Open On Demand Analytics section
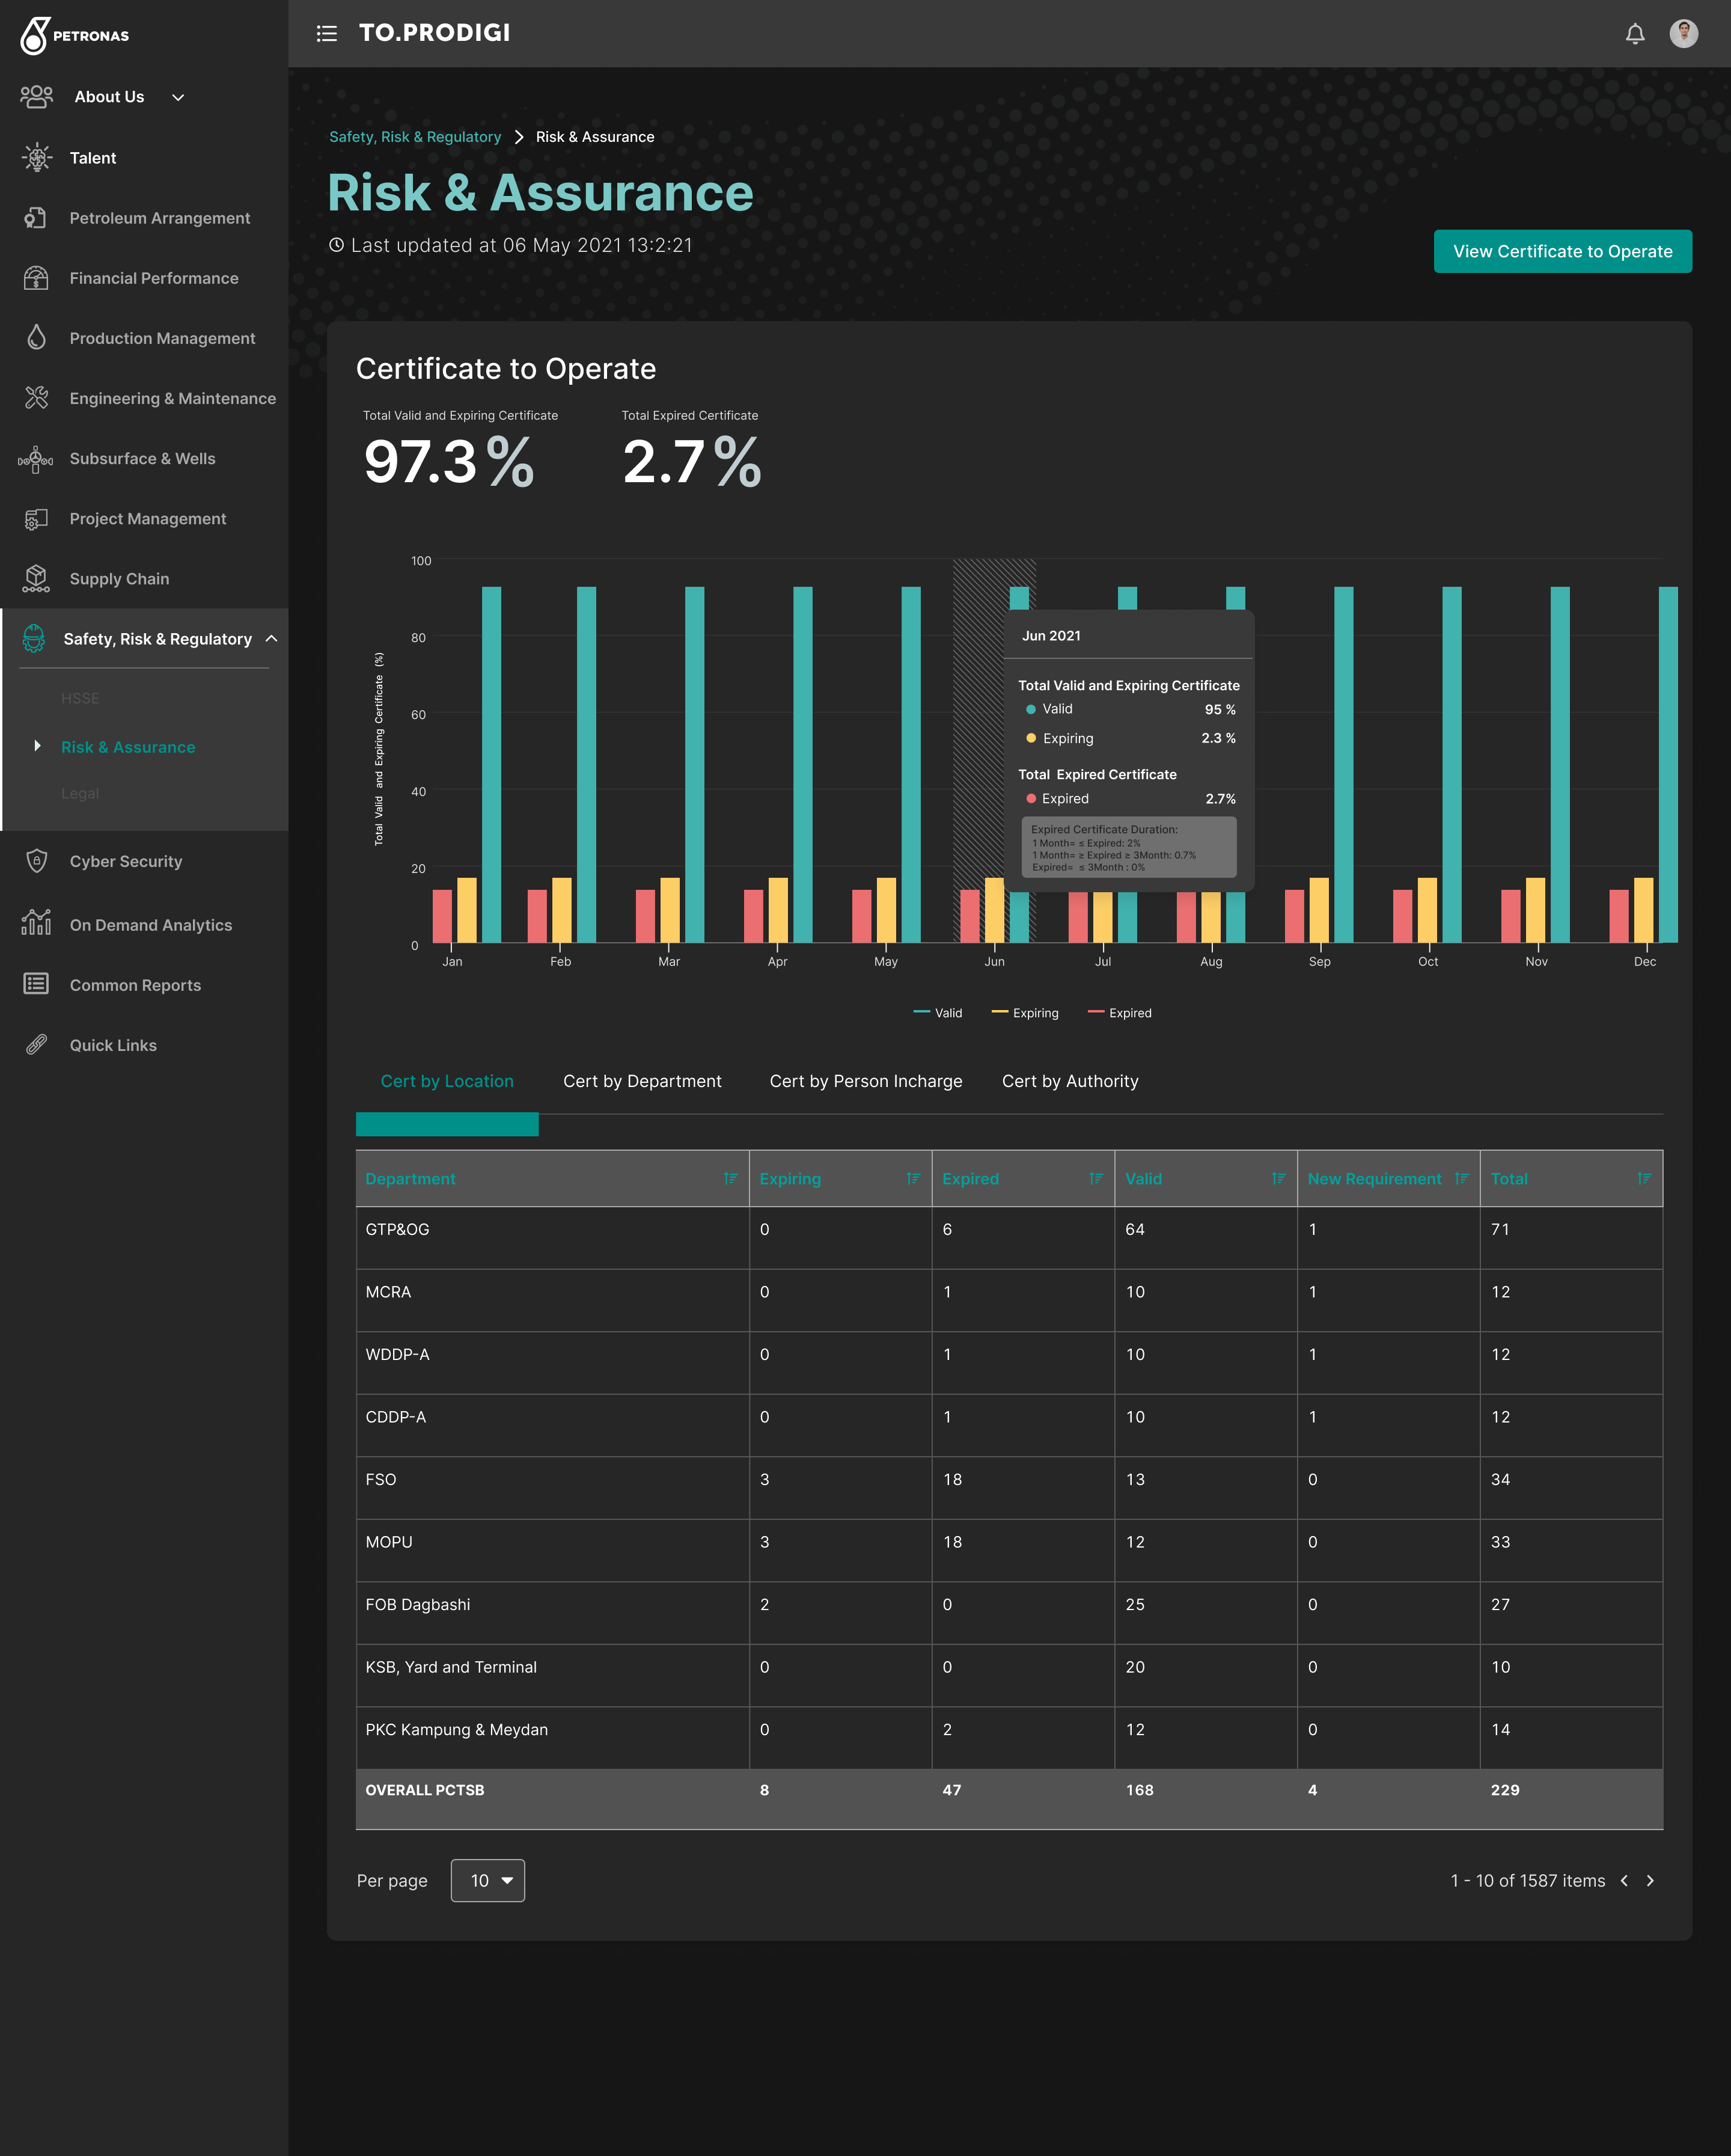The image size is (1731, 2156). (150, 925)
